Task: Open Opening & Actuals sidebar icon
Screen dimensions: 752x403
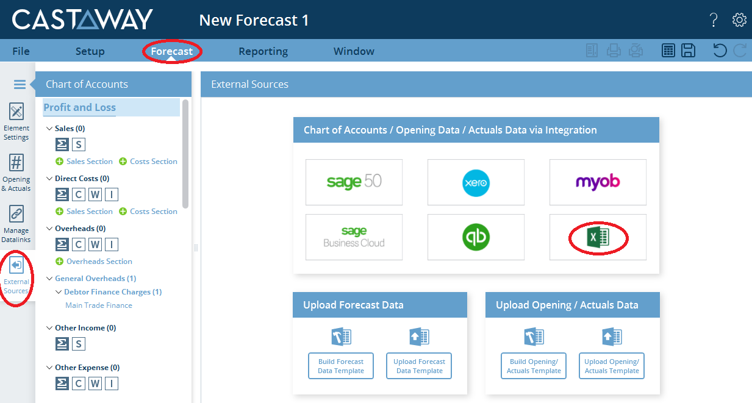Action: [x=16, y=163]
